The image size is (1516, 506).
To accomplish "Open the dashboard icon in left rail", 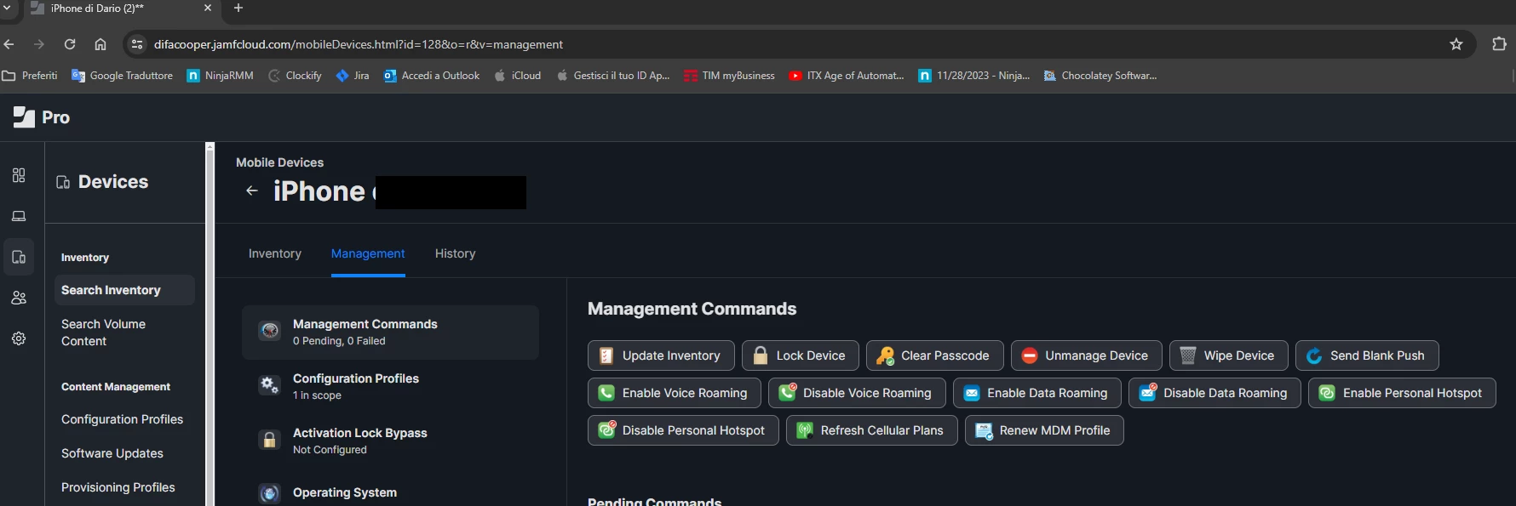I will pyautogui.click(x=19, y=175).
